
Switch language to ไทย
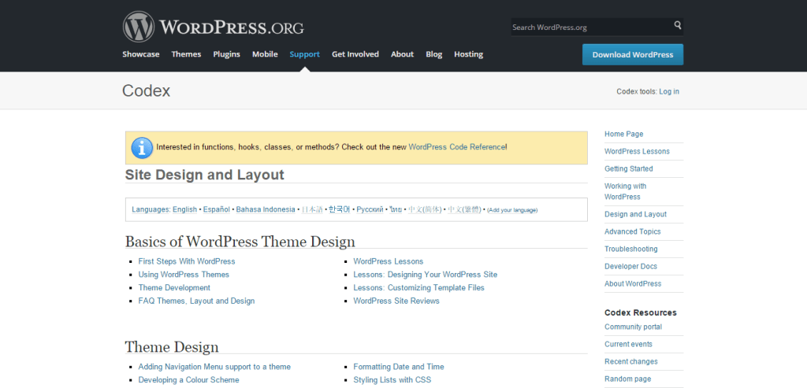point(396,209)
